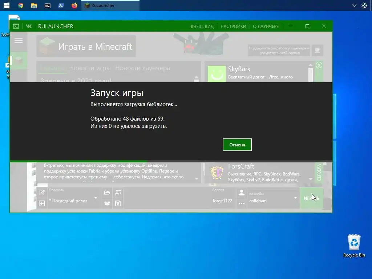Open the SkyBars server smiley thumbnail
Image resolution: width=372 pixels, height=279 pixels.
(217, 74)
